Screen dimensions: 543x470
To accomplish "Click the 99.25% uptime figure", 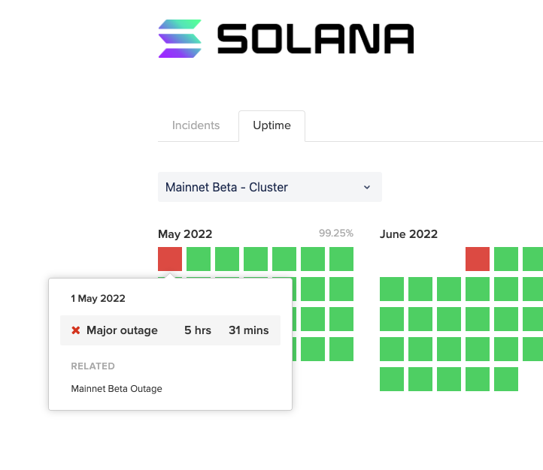I will 336,233.
